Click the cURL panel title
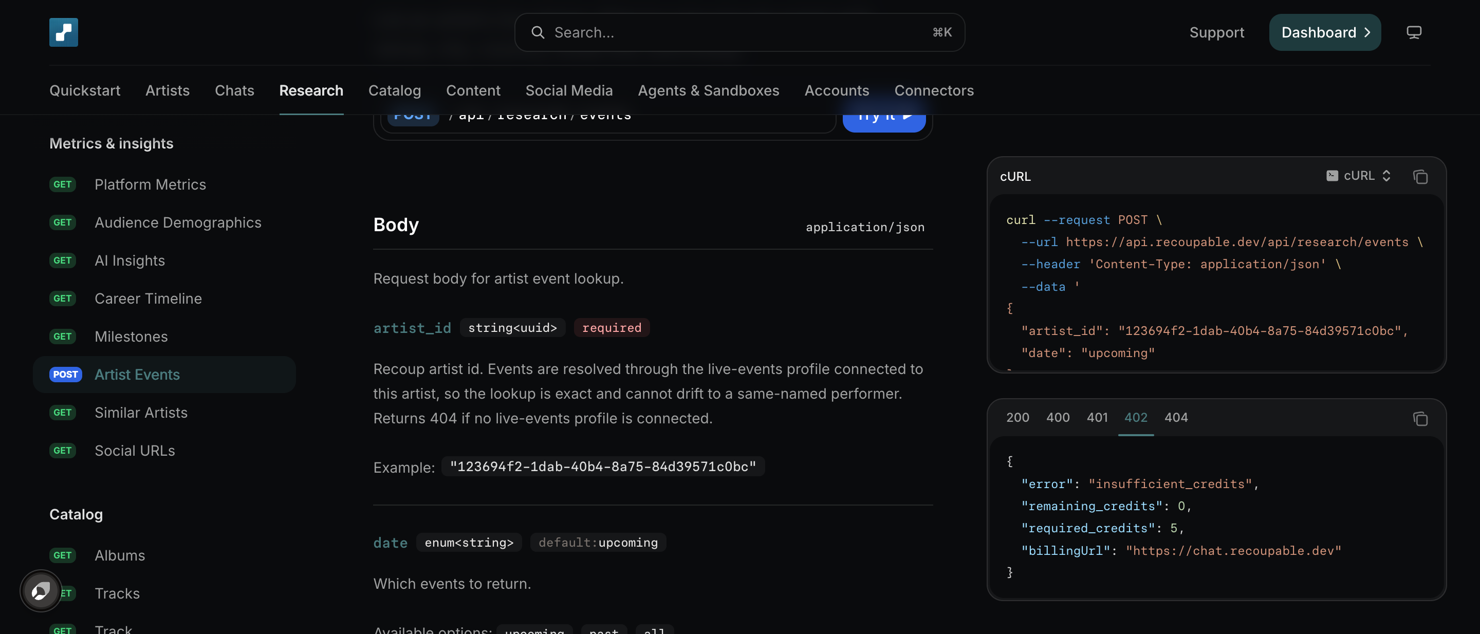 pyautogui.click(x=1015, y=176)
